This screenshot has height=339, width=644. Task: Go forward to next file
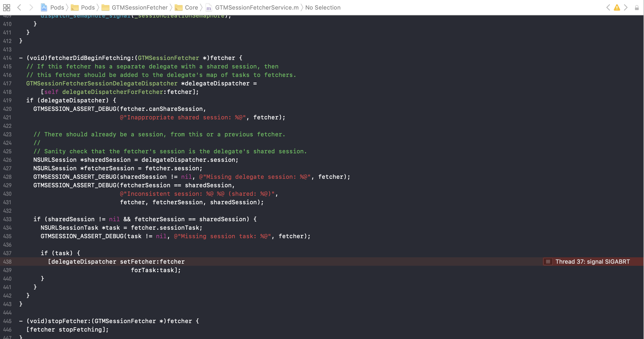click(31, 7)
